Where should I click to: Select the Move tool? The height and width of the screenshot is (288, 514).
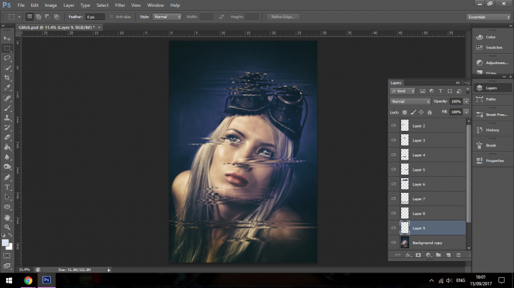(7, 38)
